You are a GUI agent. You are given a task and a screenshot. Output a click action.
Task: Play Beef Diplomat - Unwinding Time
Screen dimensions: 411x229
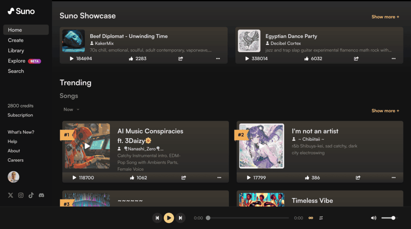[x=71, y=59]
